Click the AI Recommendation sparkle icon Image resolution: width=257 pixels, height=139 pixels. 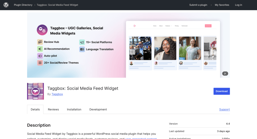tap(40, 49)
